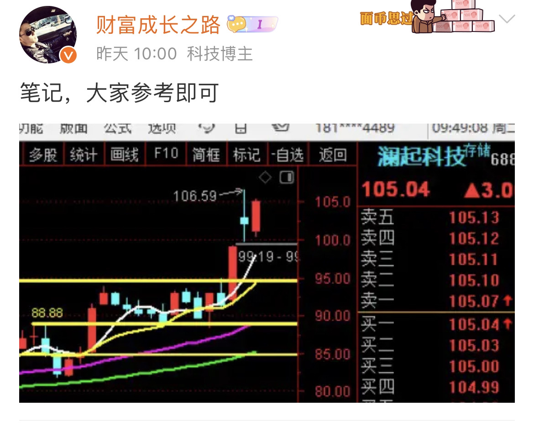The image size is (534, 426).
Task: Click the 100.0 axis label
Action: [333, 240]
